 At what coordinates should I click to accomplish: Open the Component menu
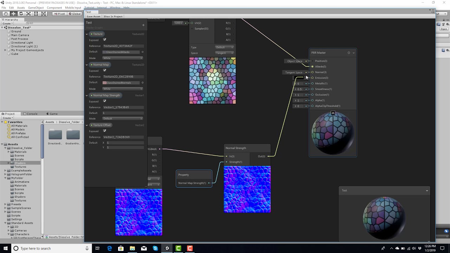[x=54, y=8]
